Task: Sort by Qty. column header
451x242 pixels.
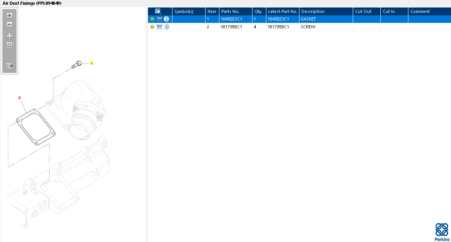Action: tap(259, 11)
